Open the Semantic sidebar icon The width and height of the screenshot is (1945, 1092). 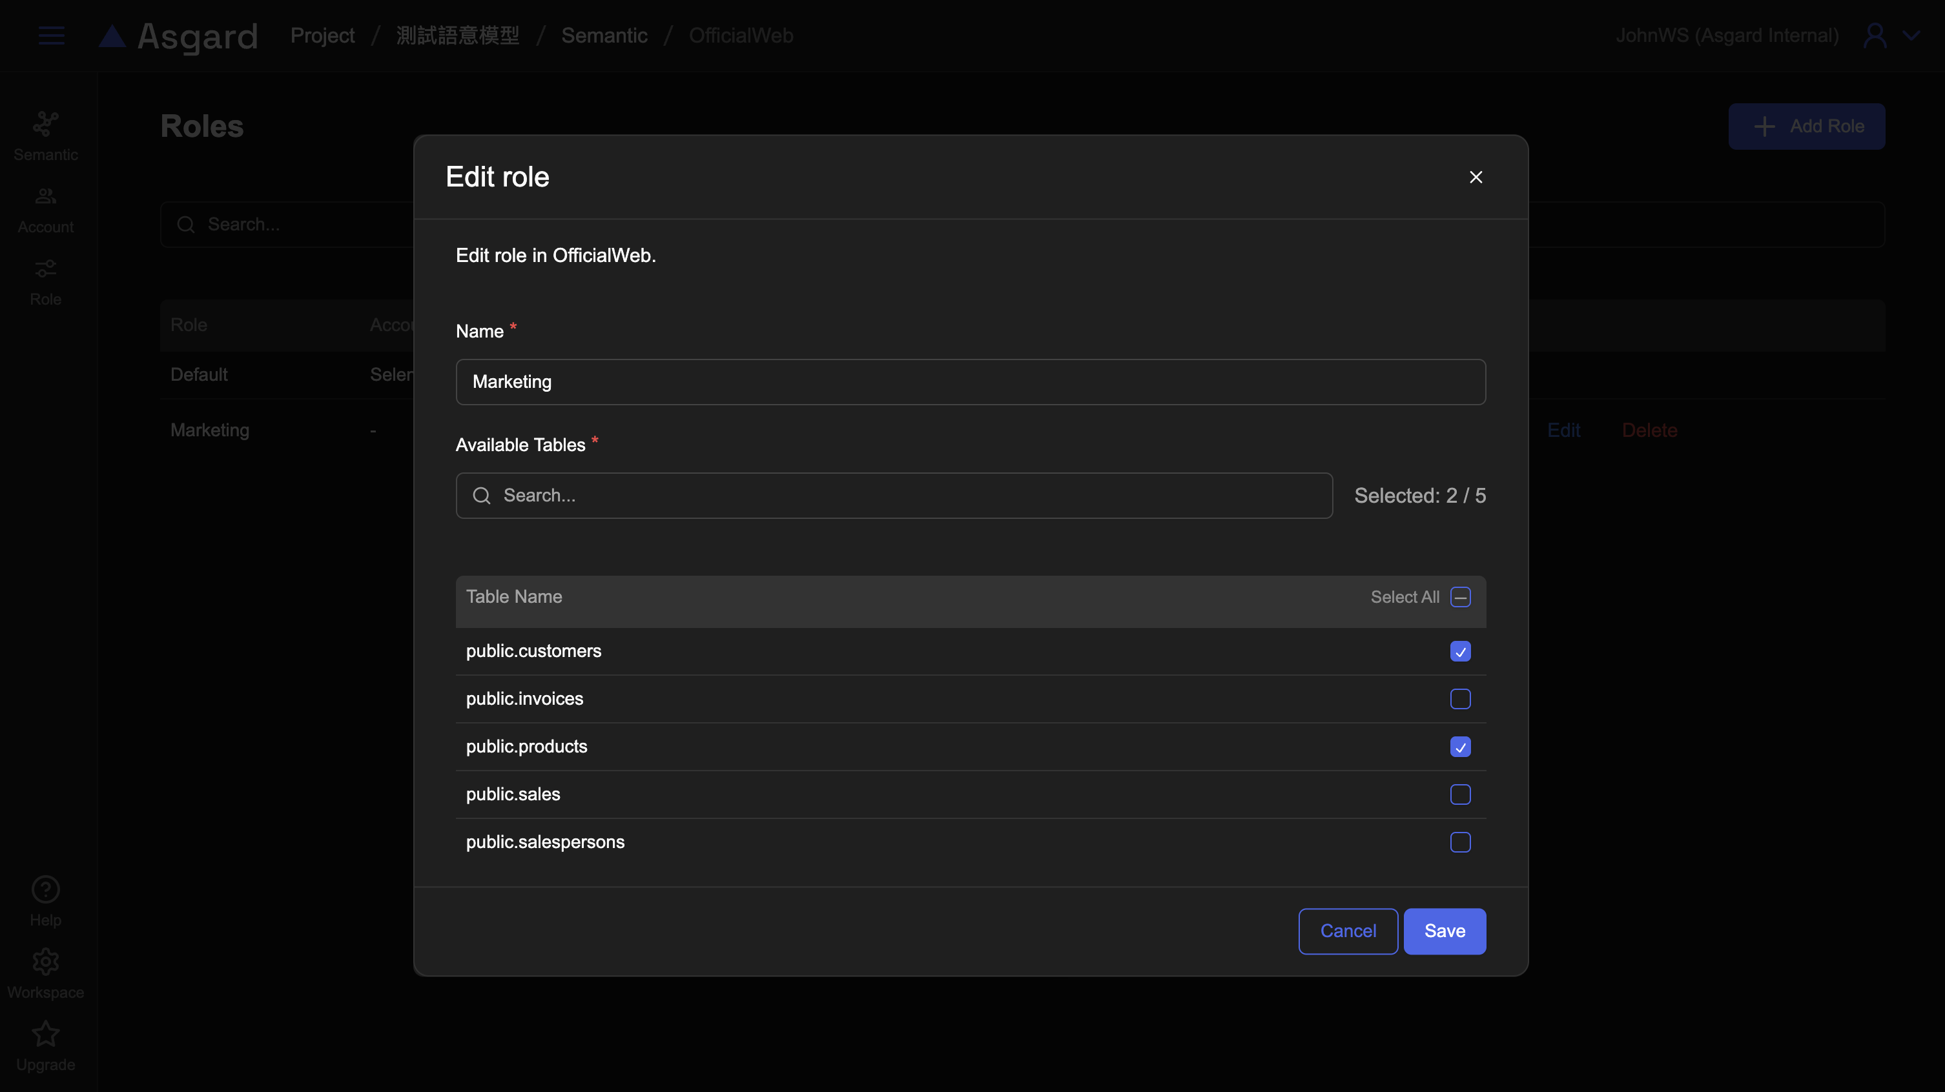(x=45, y=125)
